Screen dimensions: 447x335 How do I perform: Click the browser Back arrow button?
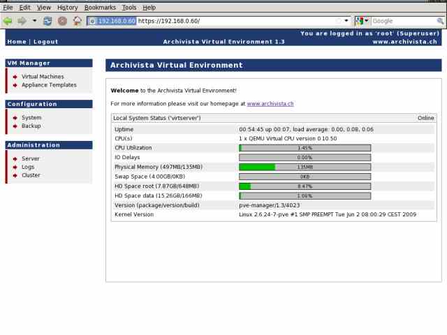pyautogui.click(x=8, y=21)
